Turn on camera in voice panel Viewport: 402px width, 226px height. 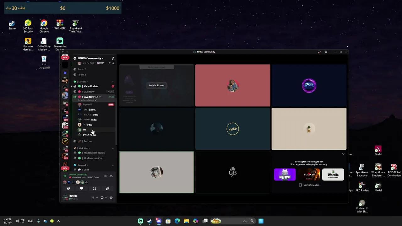pyautogui.click(x=68, y=189)
